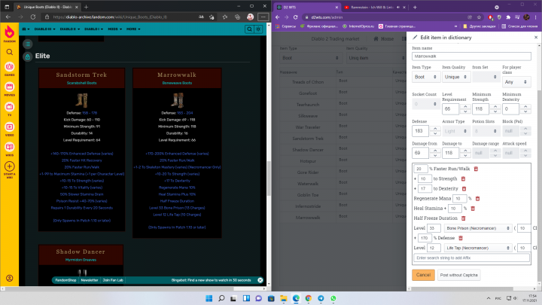Screen dimensions: 542x305
Task: Expand MORE wiki menu
Action: tap(133, 29)
